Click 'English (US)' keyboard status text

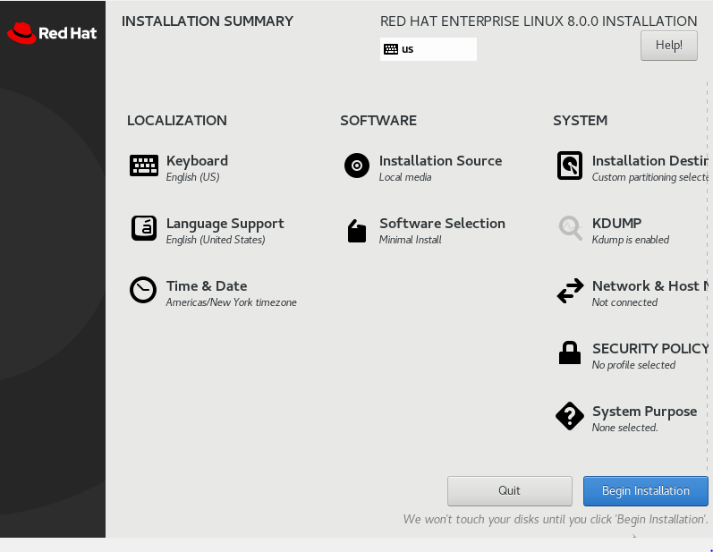[193, 177]
